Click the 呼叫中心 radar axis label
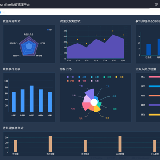 14,44
